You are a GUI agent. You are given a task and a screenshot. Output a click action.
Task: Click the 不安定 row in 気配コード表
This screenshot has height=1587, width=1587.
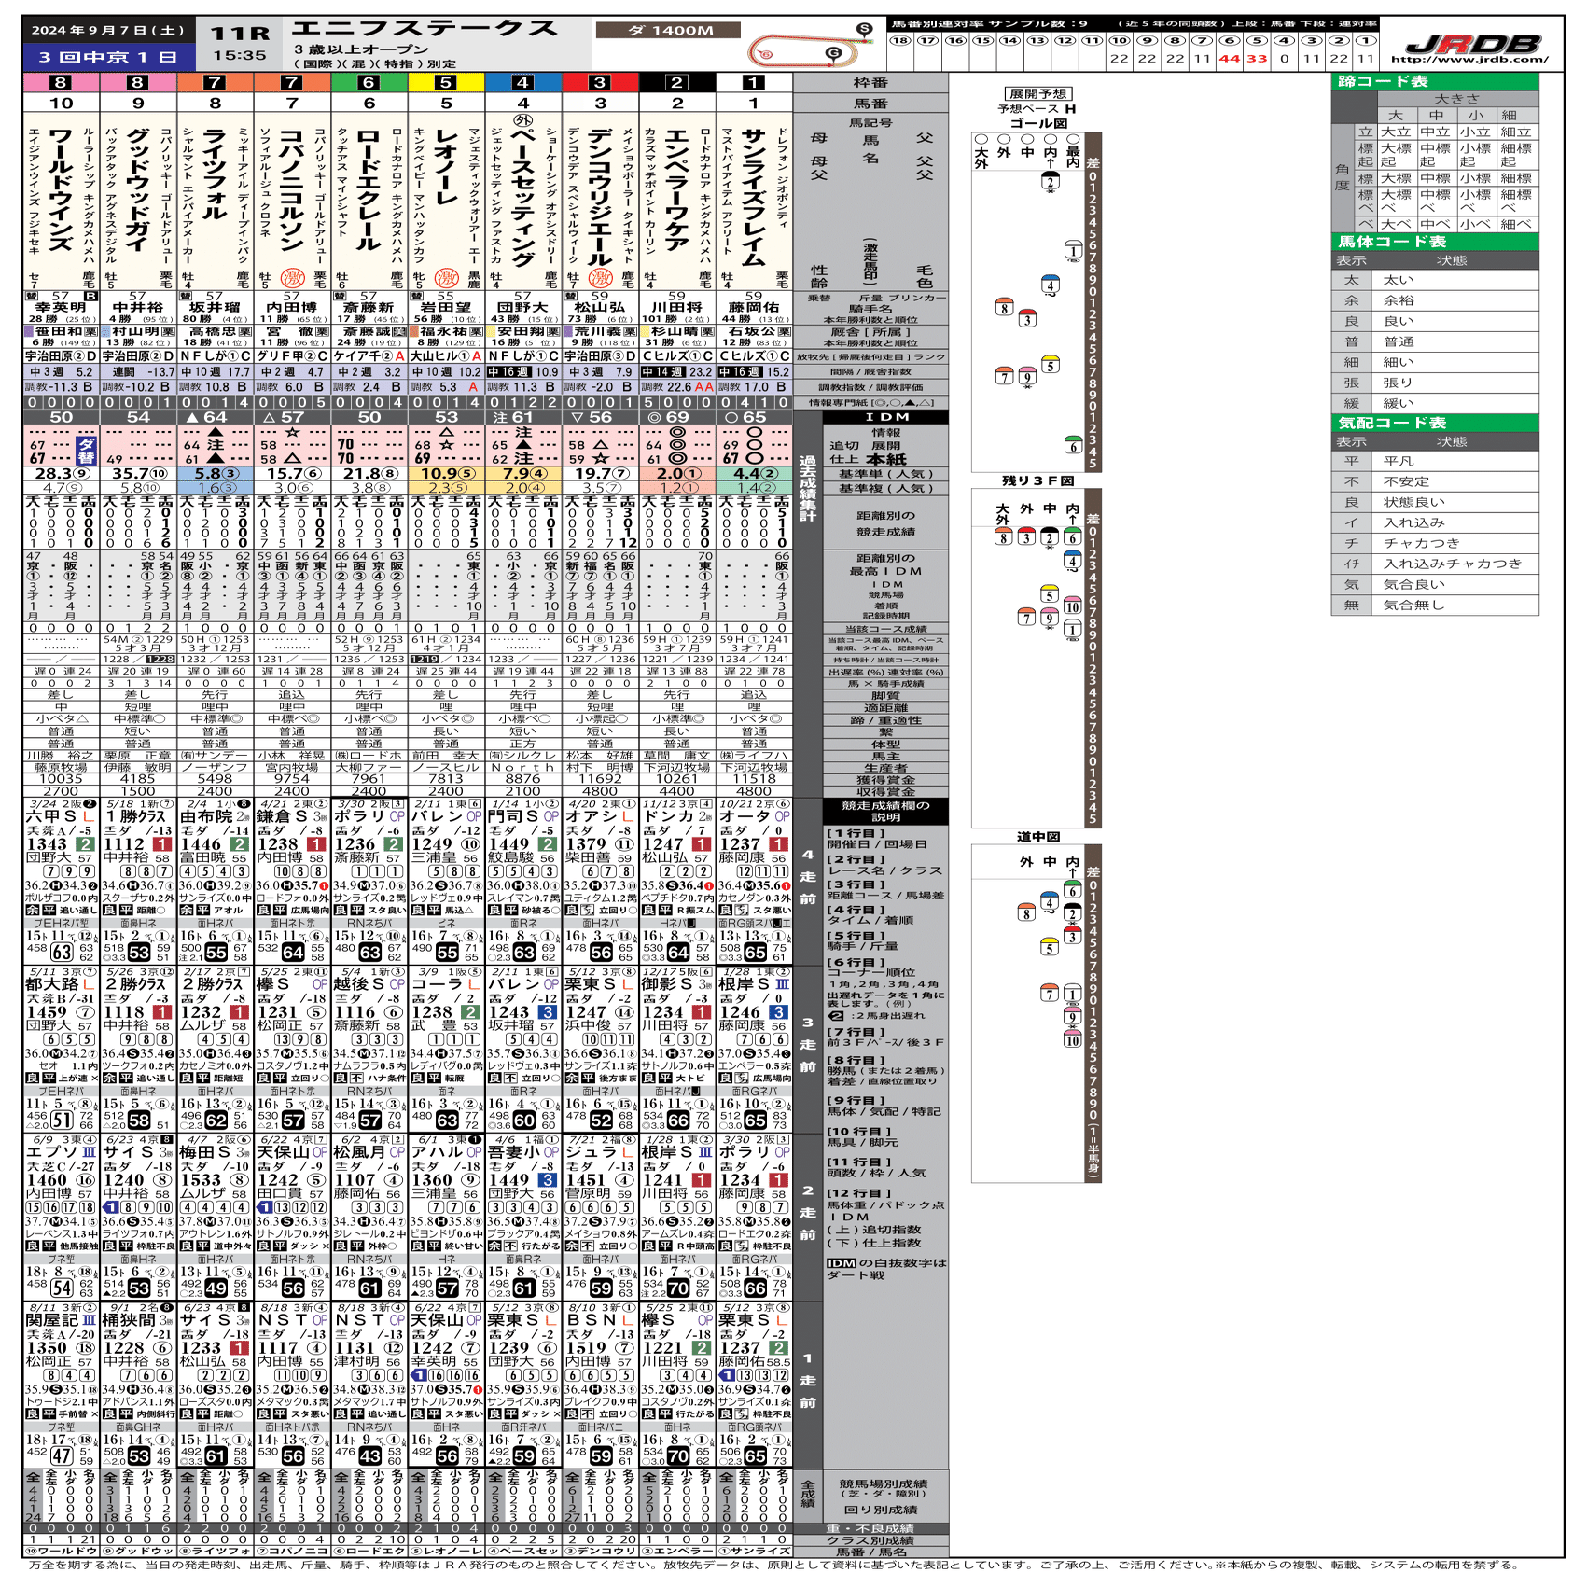point(1434,481)
